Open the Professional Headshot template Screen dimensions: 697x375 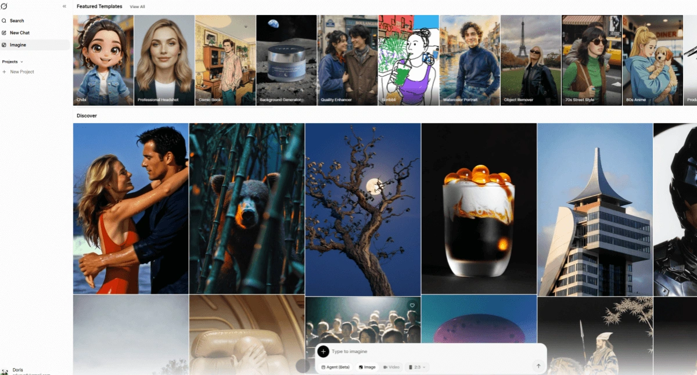tap(164, 60)
